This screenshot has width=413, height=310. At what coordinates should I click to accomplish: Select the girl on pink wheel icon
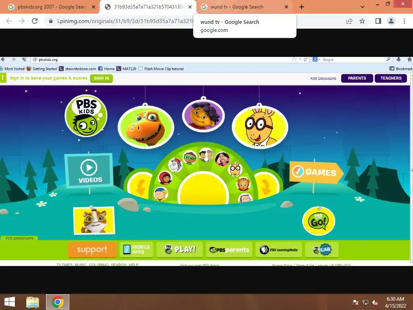tap(222, 159)
